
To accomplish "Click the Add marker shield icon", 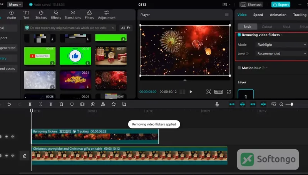I will (72, 104).
